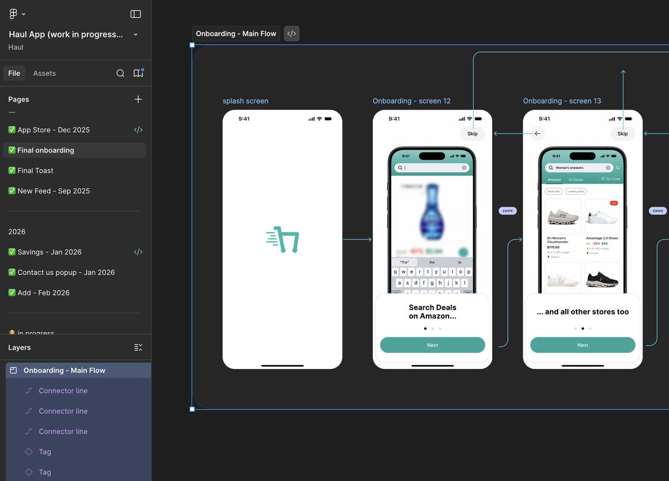Select Onboarding - Main Flow layer row
This screenshot has width=669, height=481.
[79, 370]
